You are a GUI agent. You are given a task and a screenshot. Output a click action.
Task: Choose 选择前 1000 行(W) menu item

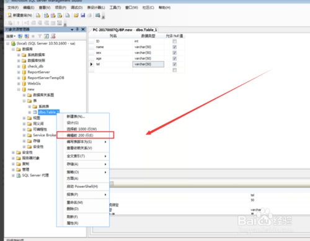click(83, 129)
